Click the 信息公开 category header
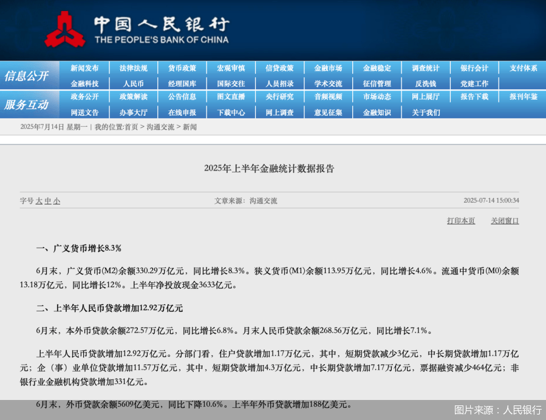546x420 pixels. [x=27, y=76]
